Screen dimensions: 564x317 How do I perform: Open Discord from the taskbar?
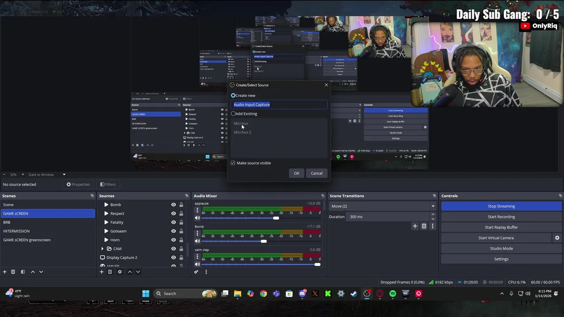pyautogui.click(x=302, y=294)
